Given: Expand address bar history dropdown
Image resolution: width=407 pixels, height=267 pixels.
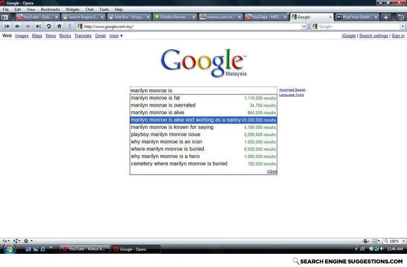Looking at the screenshot, I should pyautogui.click(x=304, y=26).
